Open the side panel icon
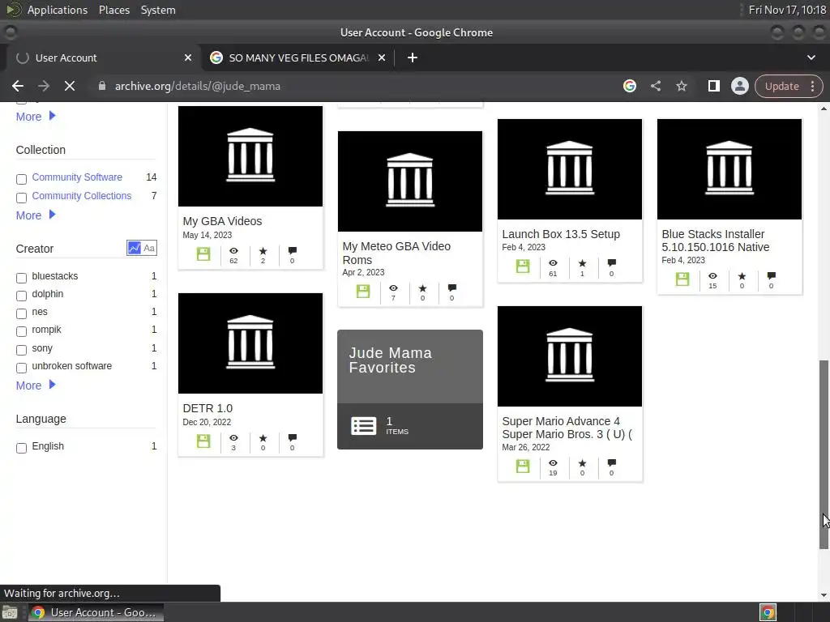The image size is (830, 622). click(713, 86)
